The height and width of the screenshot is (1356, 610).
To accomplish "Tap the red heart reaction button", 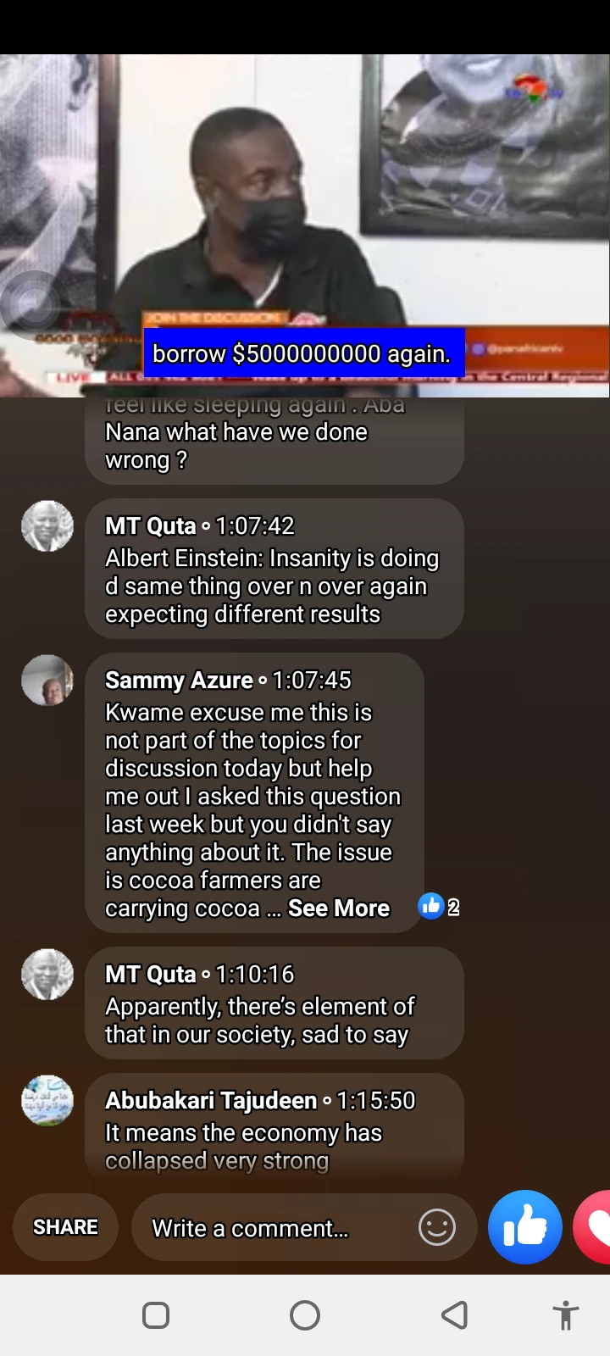I will [x=593, y=1227].
